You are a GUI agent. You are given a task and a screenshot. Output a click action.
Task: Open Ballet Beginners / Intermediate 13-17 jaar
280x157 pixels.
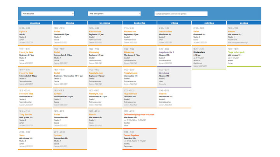point(70,77)
